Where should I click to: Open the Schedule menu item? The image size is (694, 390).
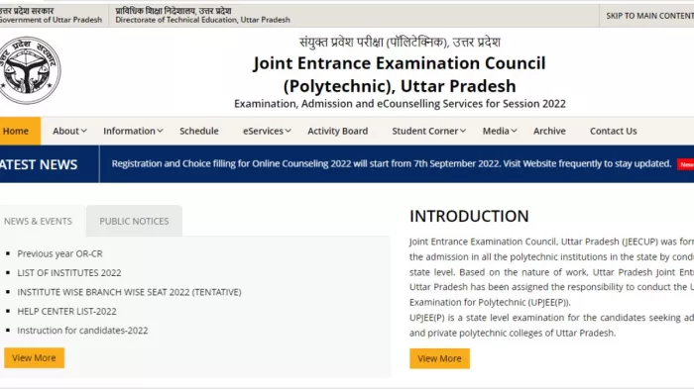tap(199, 132)
